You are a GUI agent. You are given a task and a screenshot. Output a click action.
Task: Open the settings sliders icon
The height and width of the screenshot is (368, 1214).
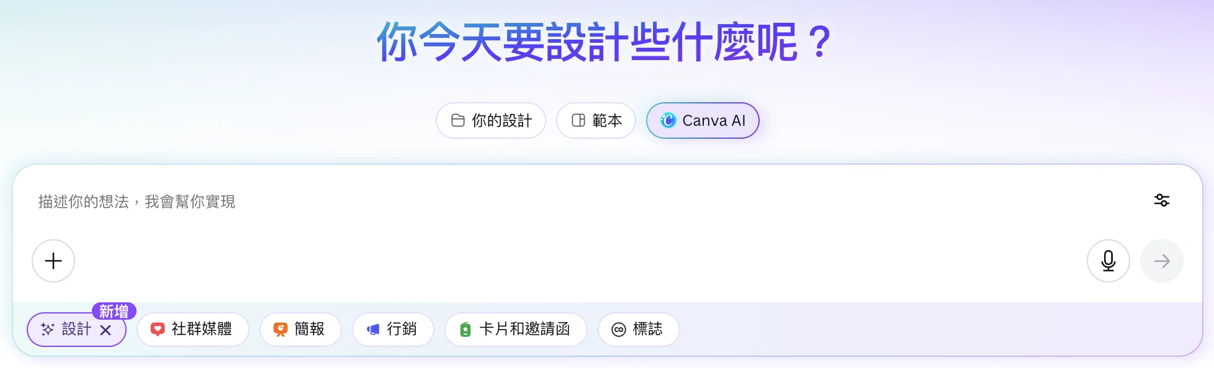(x=1161, y=200)
